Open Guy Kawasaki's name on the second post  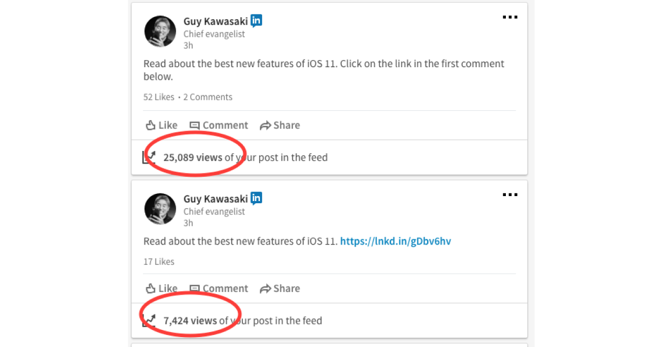(215, 199)
